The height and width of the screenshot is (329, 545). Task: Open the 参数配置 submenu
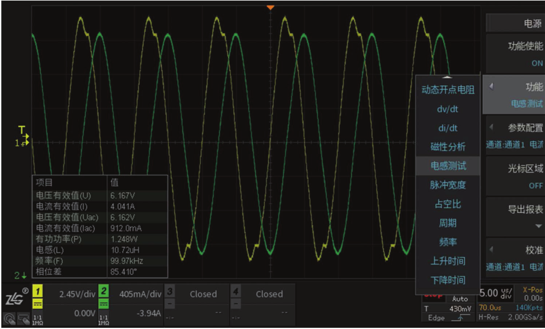click(514, 135)
